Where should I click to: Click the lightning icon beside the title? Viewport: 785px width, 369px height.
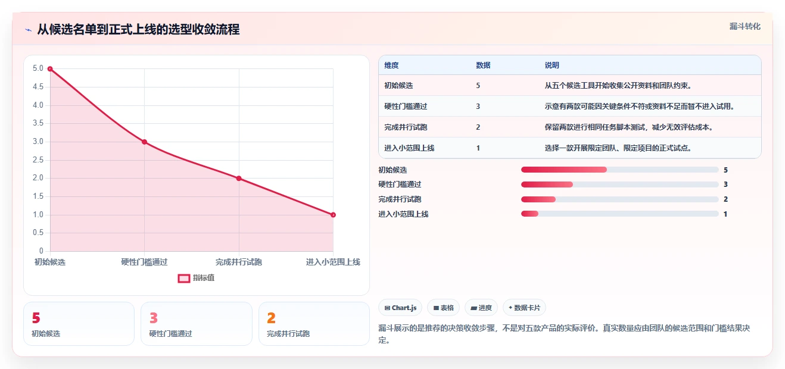click(x=28, y=29)
